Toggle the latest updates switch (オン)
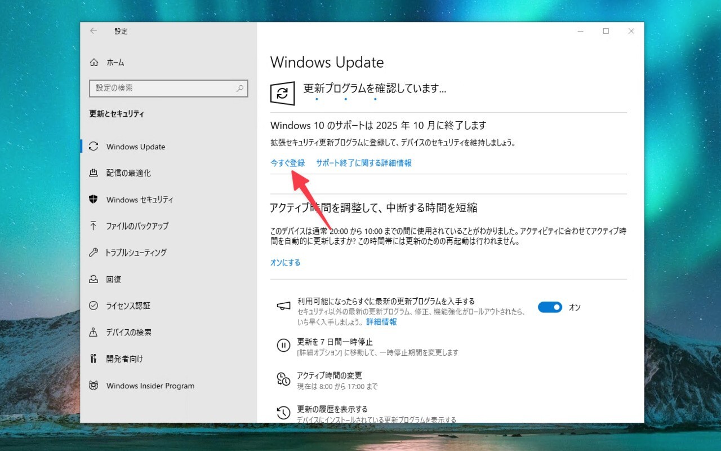 tap(550, 307)
